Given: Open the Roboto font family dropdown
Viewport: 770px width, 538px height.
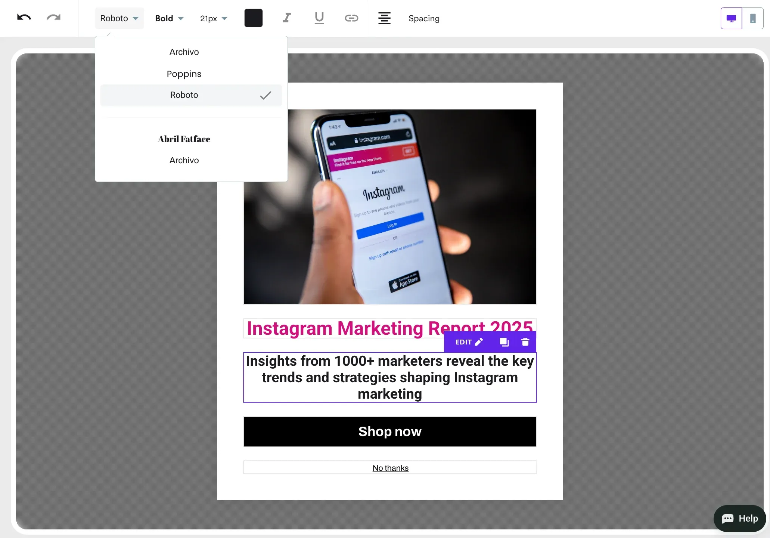Looking at the screenshot, I should point(119,18).
